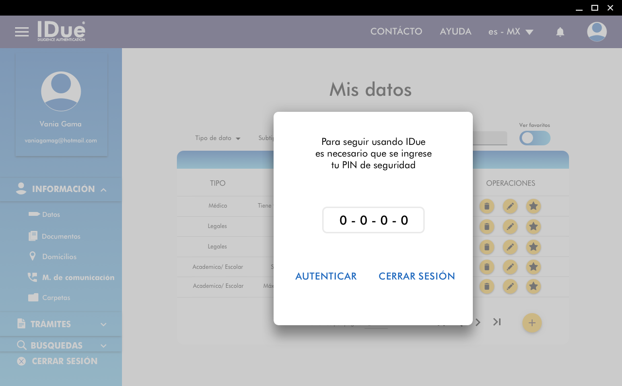Viewport: 622px width, 386px height.
Task: Open the Tipo de dato filter dropdown
Action: tap(218, 138)
